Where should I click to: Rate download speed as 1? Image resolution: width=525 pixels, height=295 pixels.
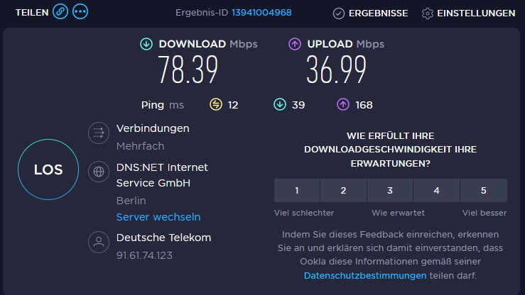point(297,191)
